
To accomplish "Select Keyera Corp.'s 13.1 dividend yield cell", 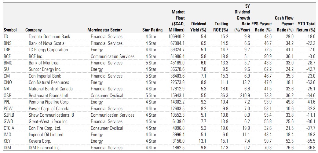I will pyautogui.click(x=203, y=141).
